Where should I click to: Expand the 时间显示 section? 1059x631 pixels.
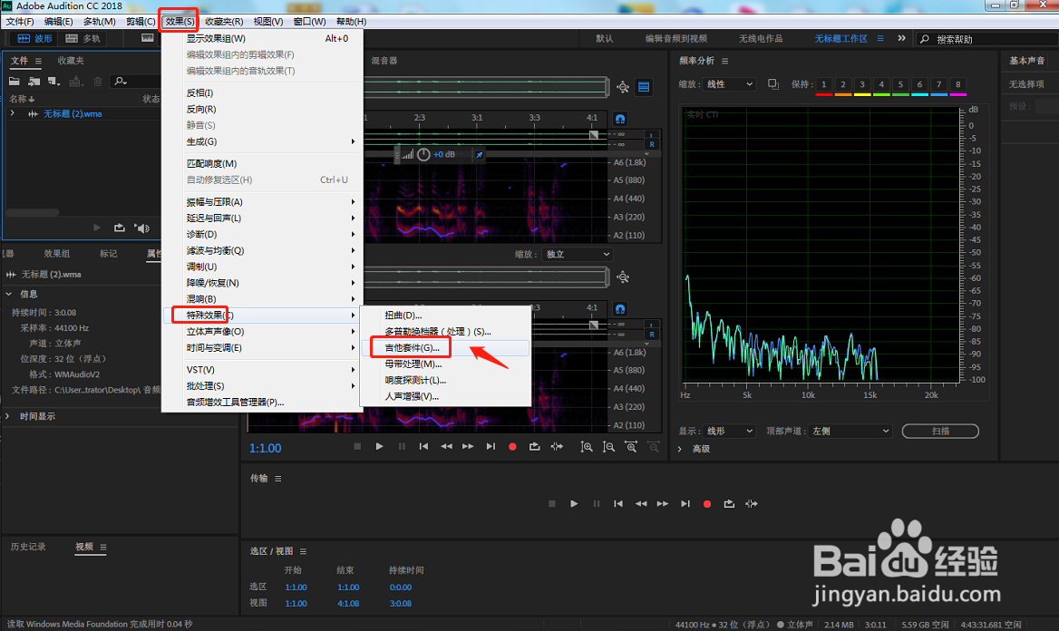point(7,416)
